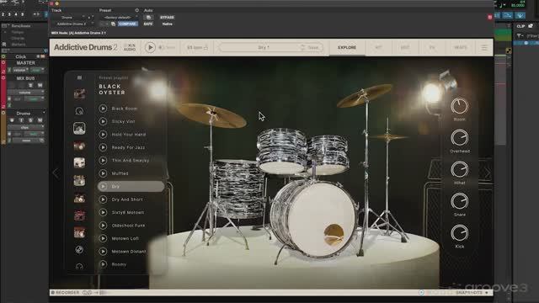This screenshot has height=303, width=539.
Task: Solo the Drums track with the S button
Action: (30, 120)
